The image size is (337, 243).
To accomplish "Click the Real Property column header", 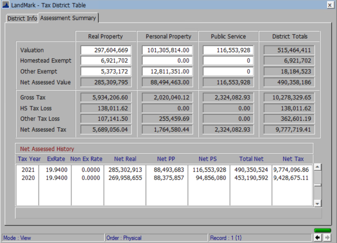I will [x=105, y=36].
